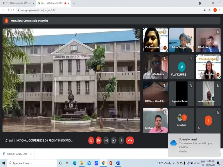
Task: Click the 61 others participants tile
Action: point(182,120)
